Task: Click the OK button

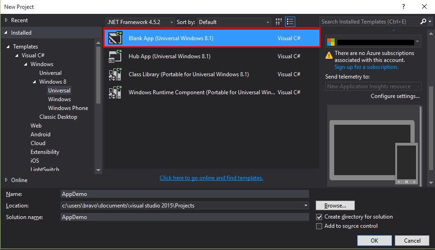Action: point(374,241)
